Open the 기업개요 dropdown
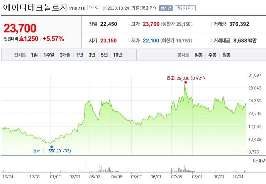This screenshot has width=266, height=184. click(185, 8)
